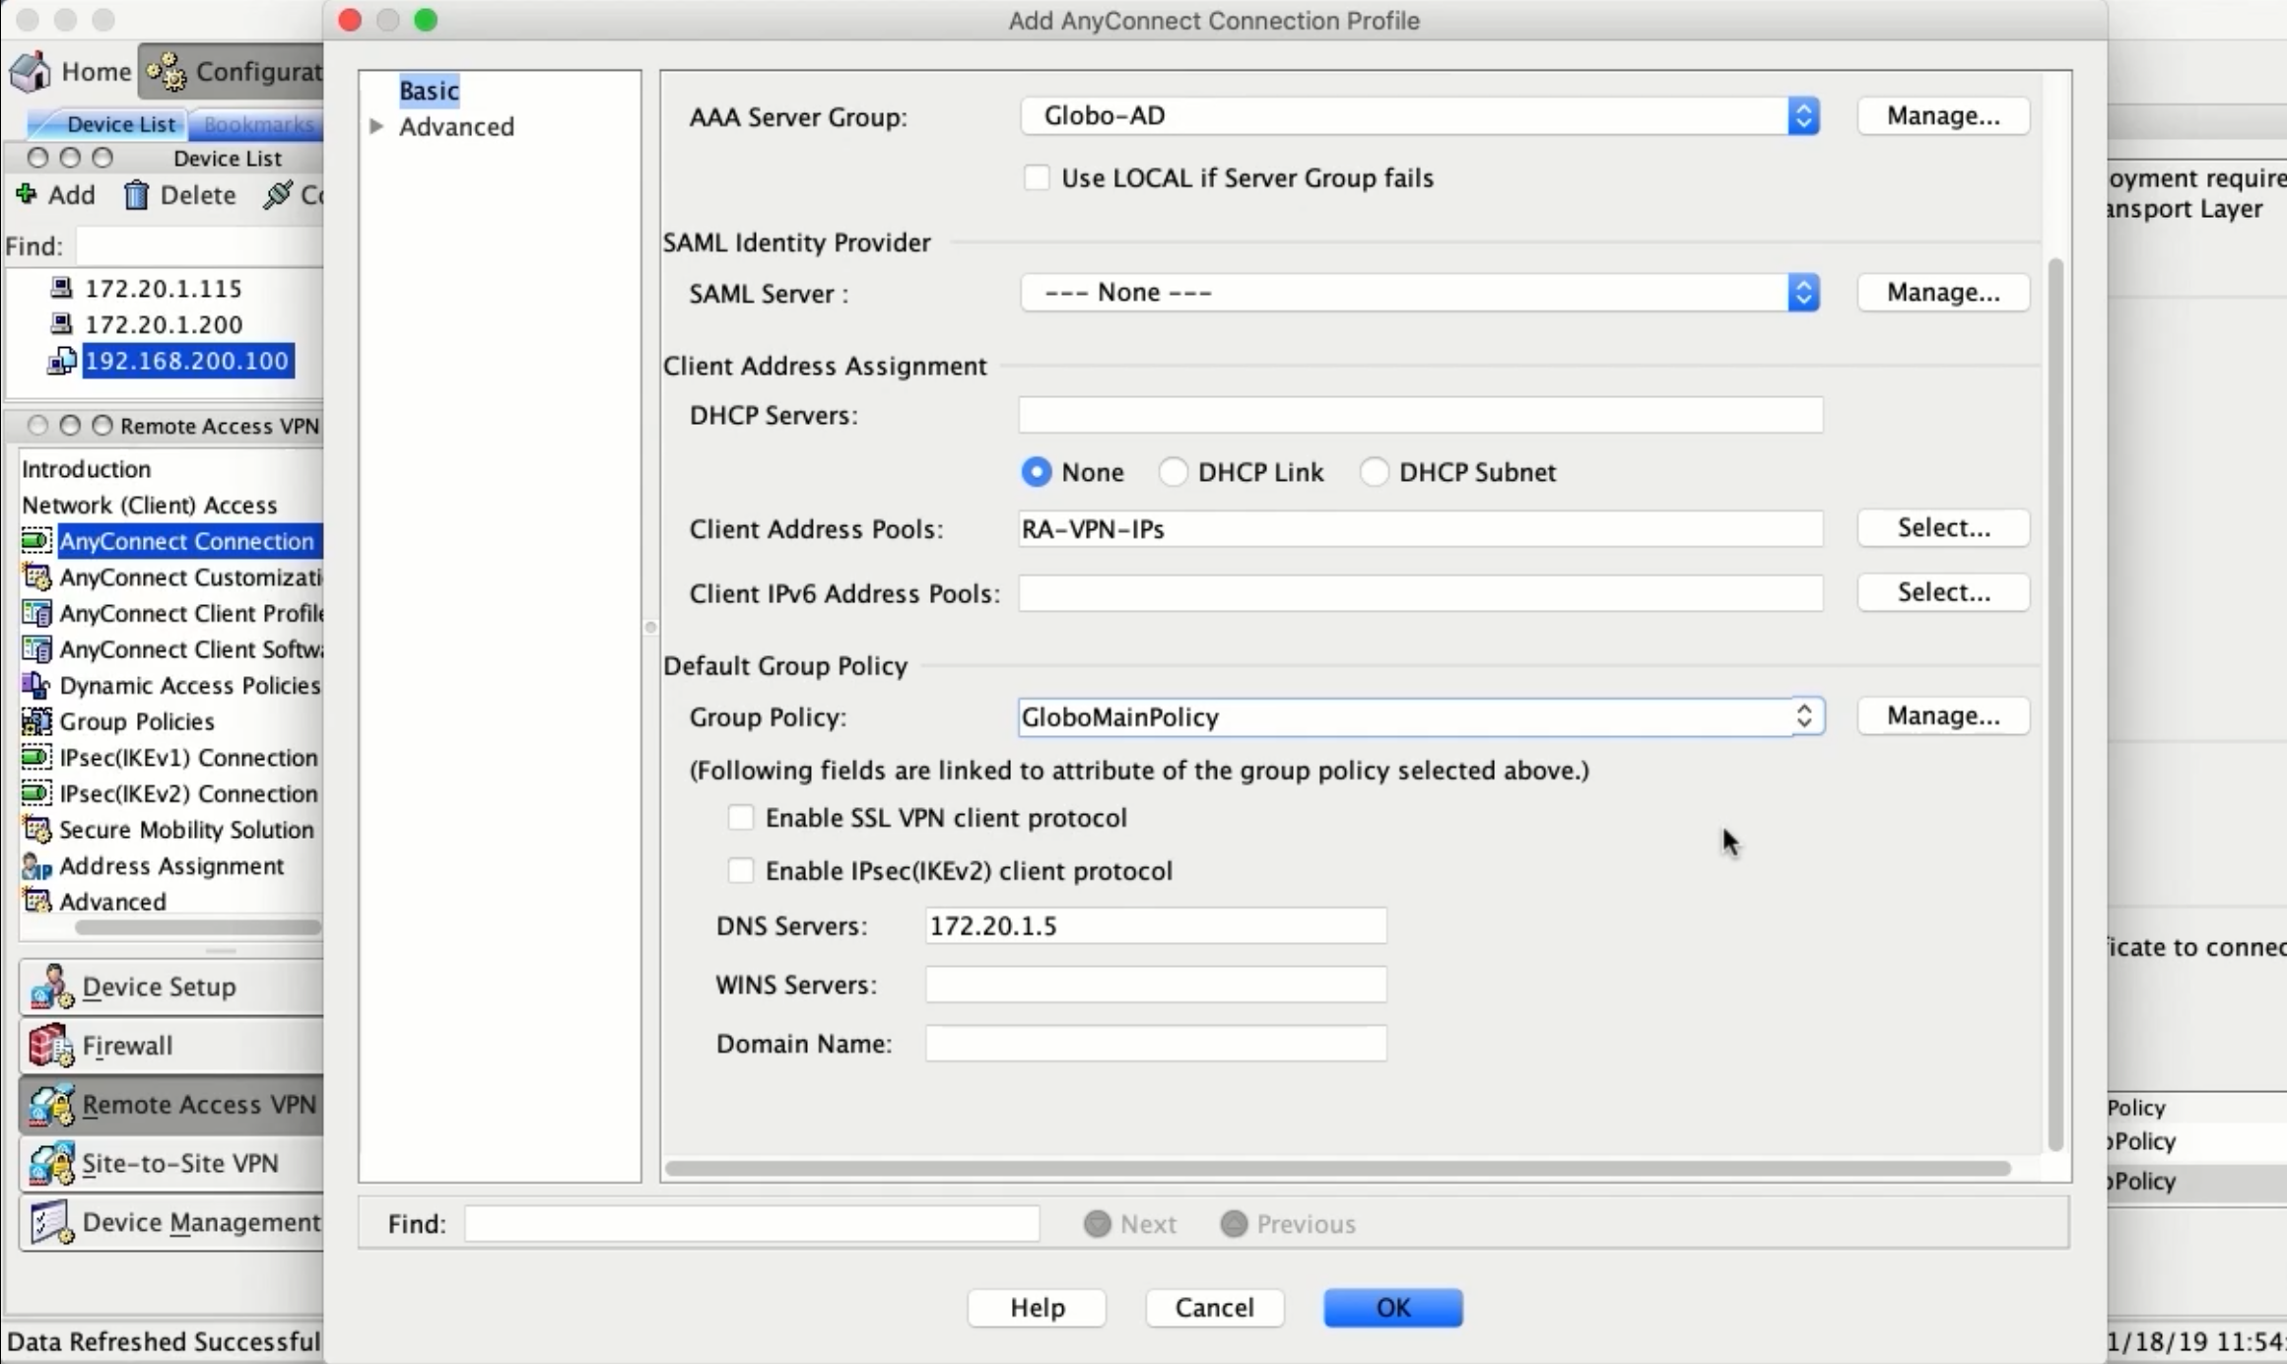Click the WINS Servers input field
The height and width of the screenshot is (1364, 2287).
[1156, 985]
